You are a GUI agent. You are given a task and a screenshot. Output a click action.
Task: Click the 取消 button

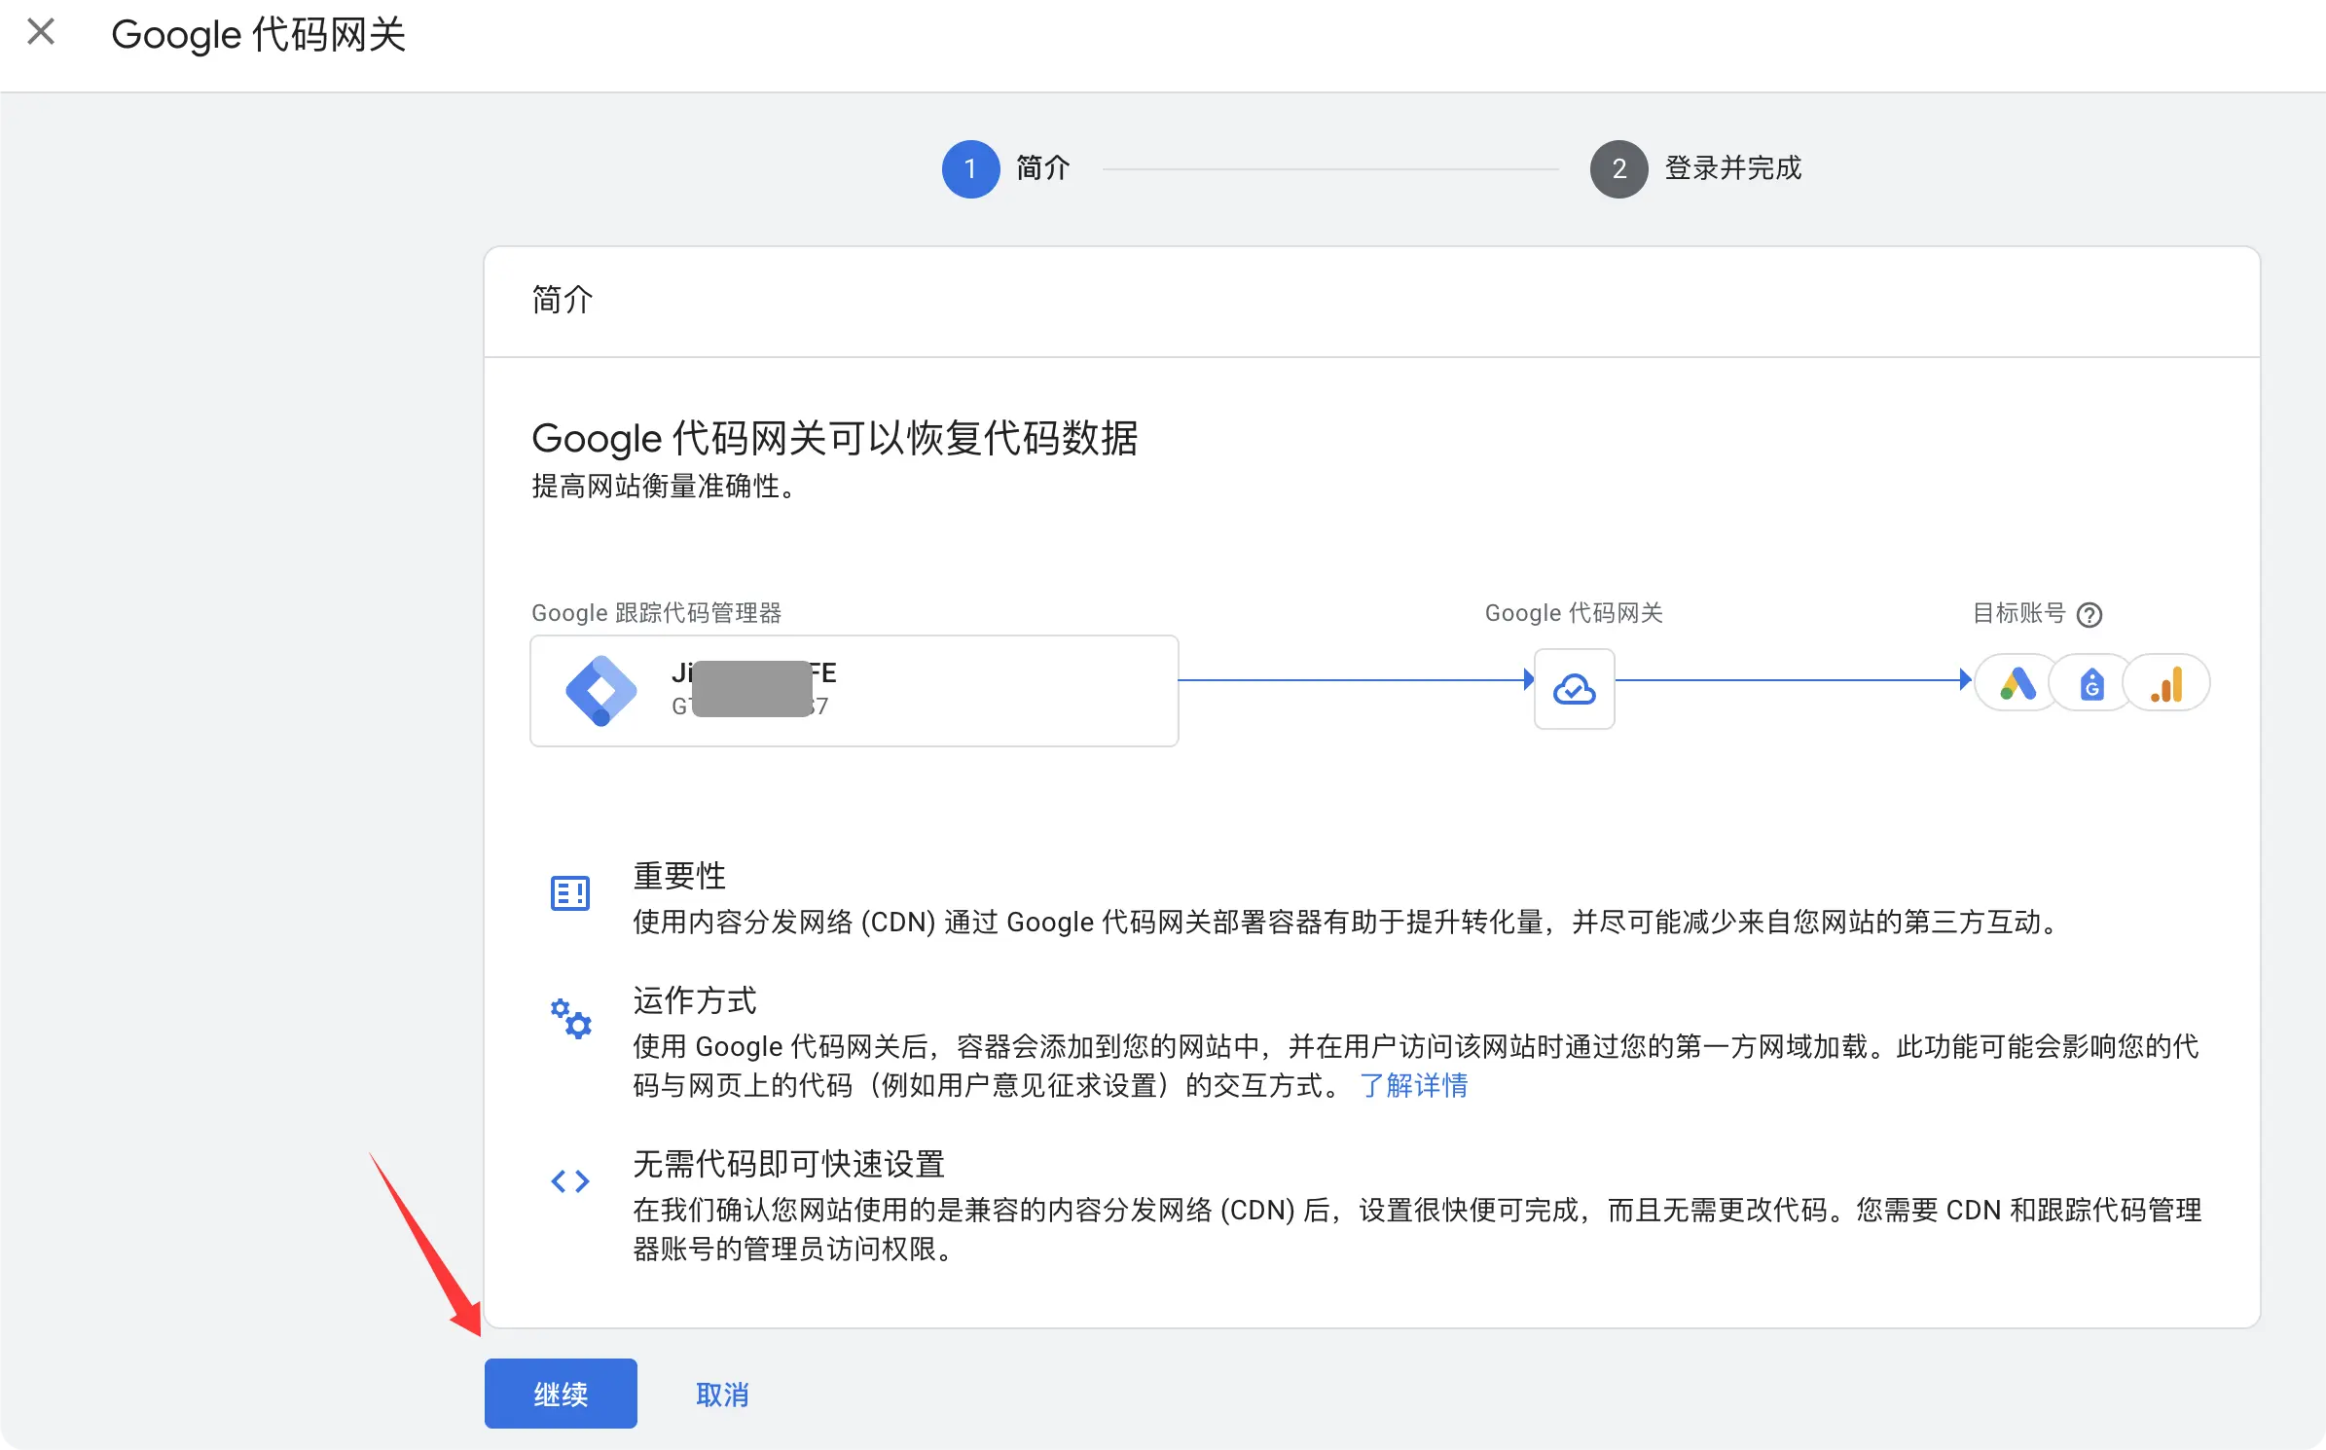point(722,1395)
